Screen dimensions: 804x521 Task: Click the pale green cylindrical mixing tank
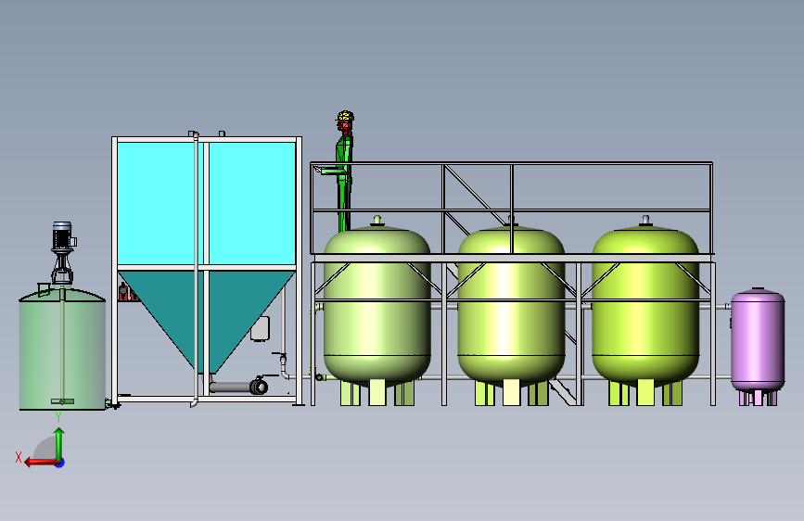pyautogui.click(x=62, y=349)
